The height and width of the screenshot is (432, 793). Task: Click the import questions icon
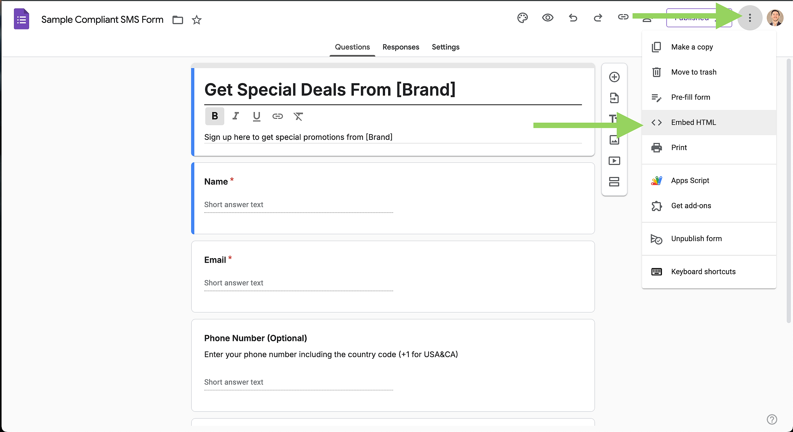click(x=614, y=98)
